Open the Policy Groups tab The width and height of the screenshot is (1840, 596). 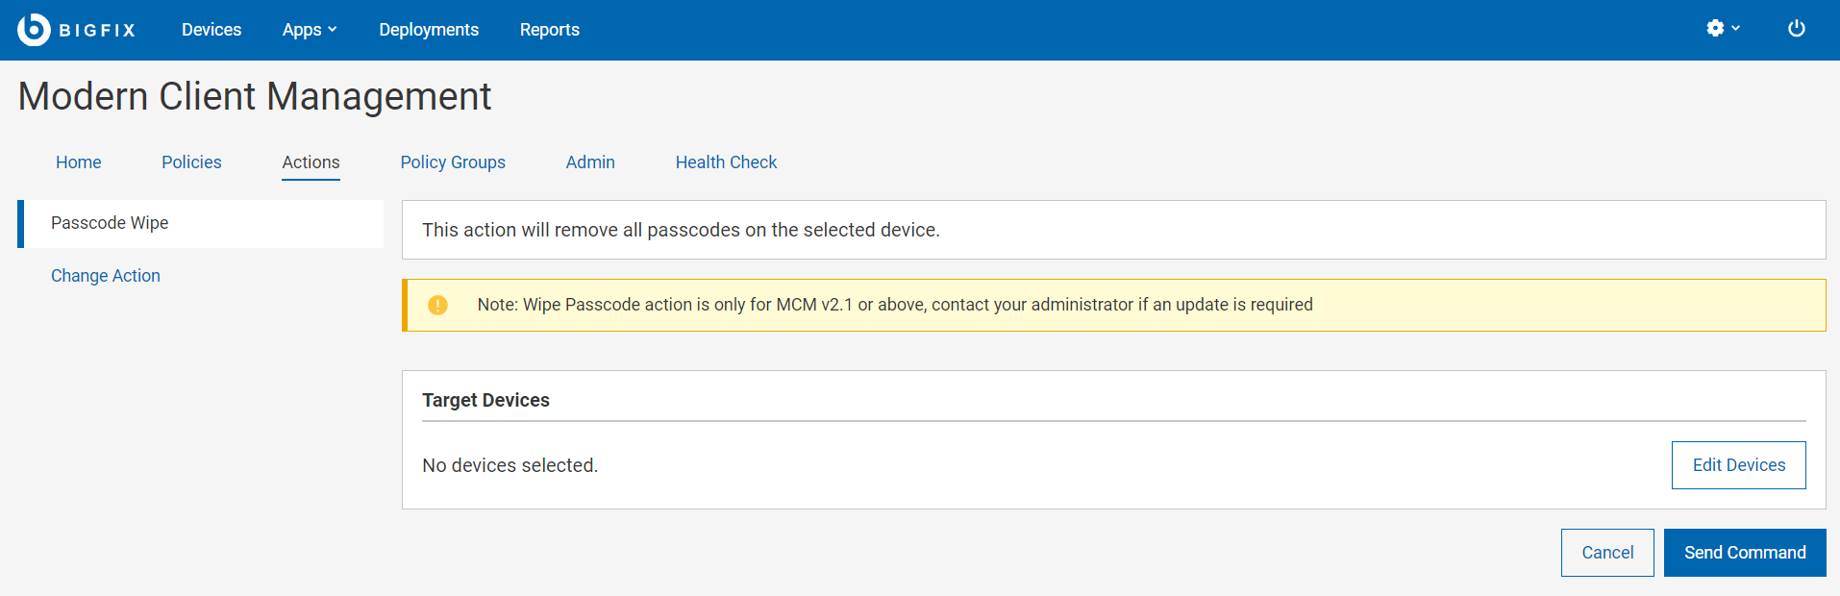point(453,162)
